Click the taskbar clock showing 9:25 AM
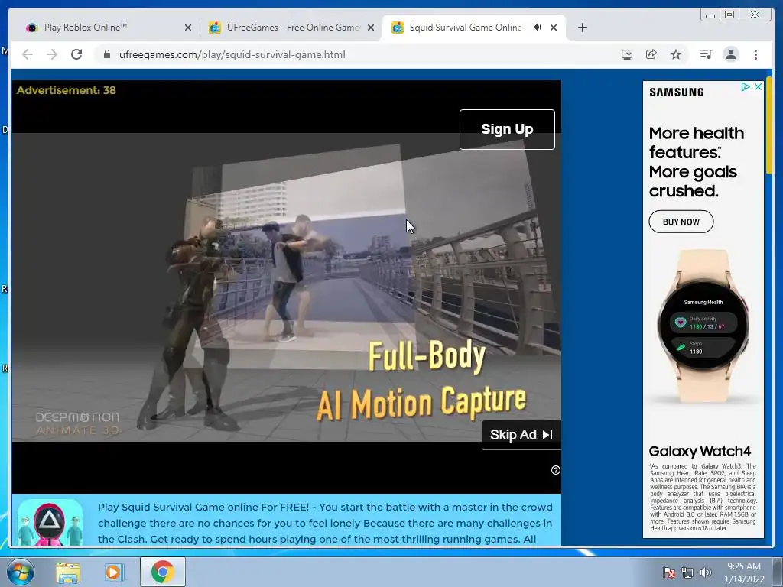 click(x=743, y=572)
